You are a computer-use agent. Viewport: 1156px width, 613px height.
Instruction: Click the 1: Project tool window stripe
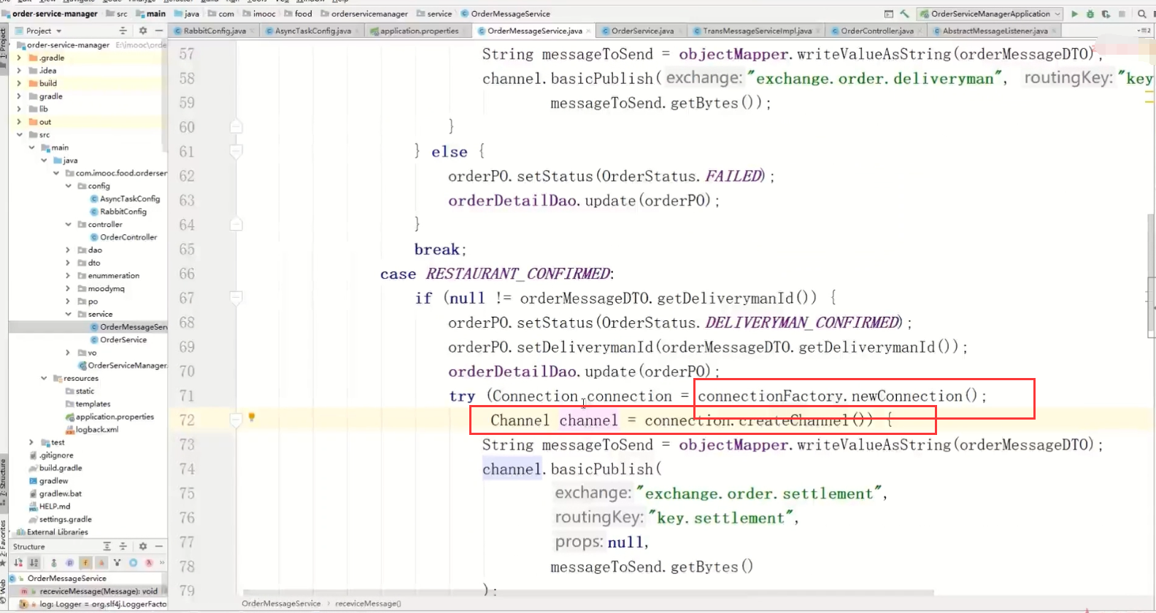(4, 47)
